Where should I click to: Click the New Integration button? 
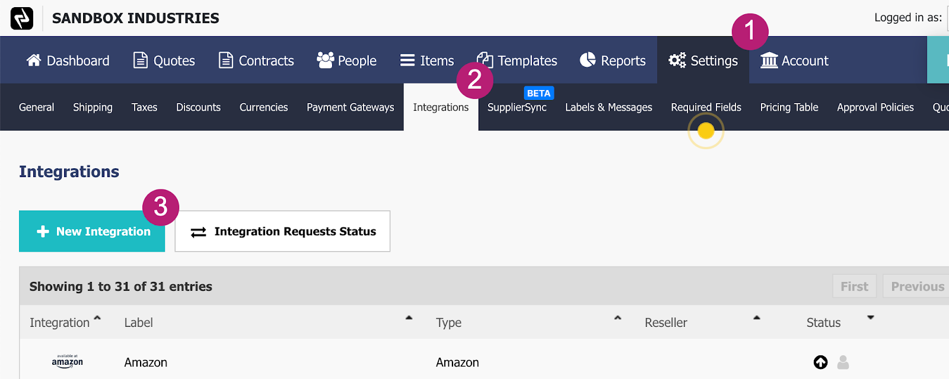92,232
